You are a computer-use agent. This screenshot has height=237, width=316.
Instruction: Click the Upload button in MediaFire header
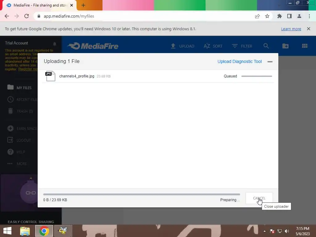point(183,46)
